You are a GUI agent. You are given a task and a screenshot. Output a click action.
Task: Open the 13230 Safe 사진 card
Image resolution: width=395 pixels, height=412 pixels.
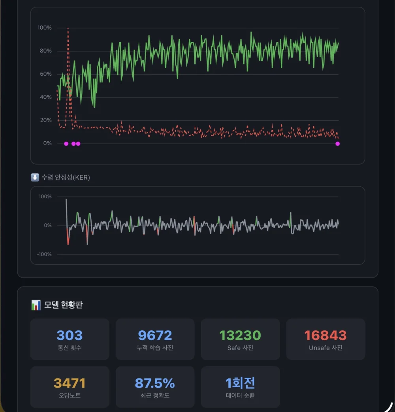pos(241,339)
